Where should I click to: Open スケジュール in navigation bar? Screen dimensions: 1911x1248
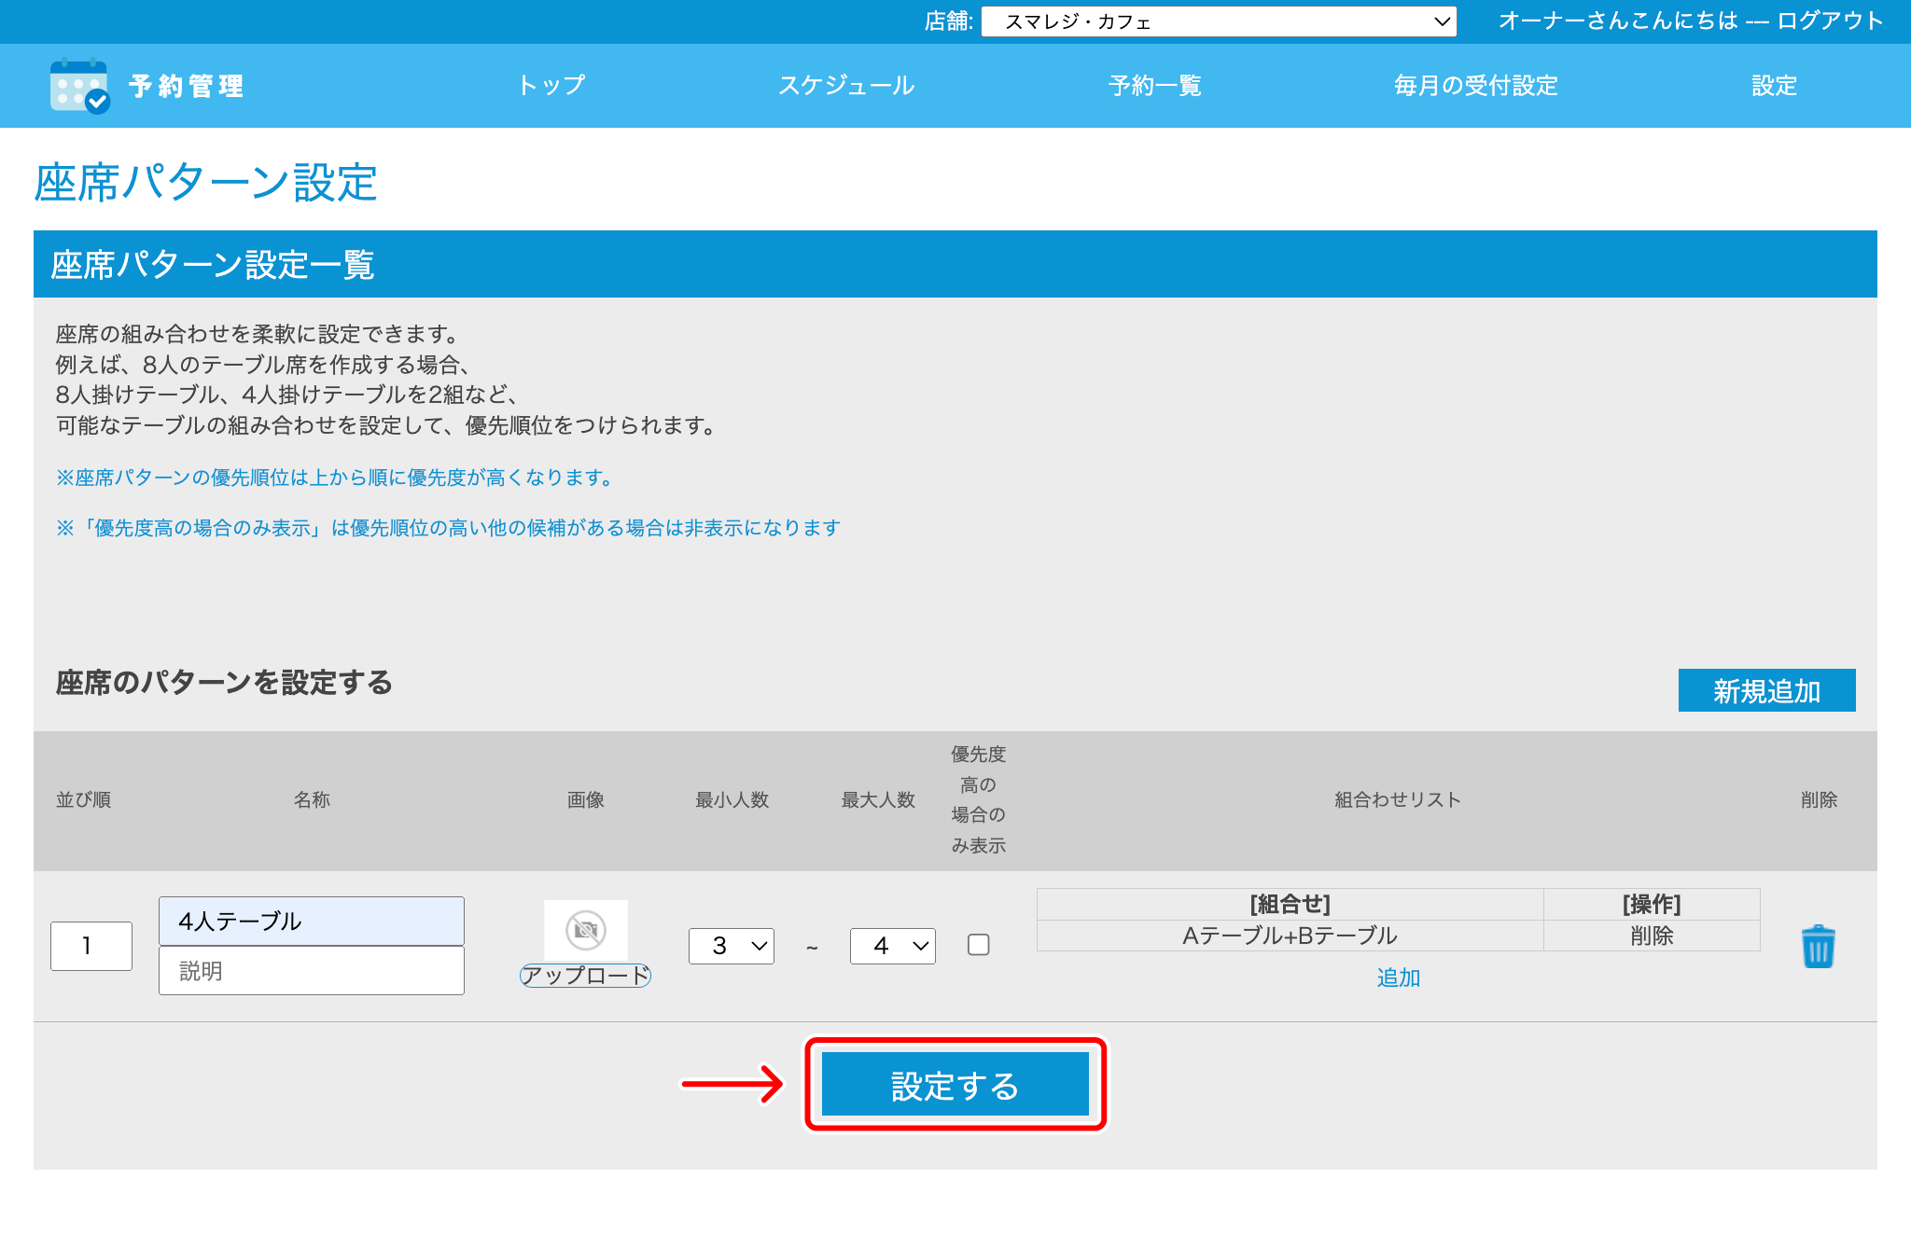click(846, 86)
